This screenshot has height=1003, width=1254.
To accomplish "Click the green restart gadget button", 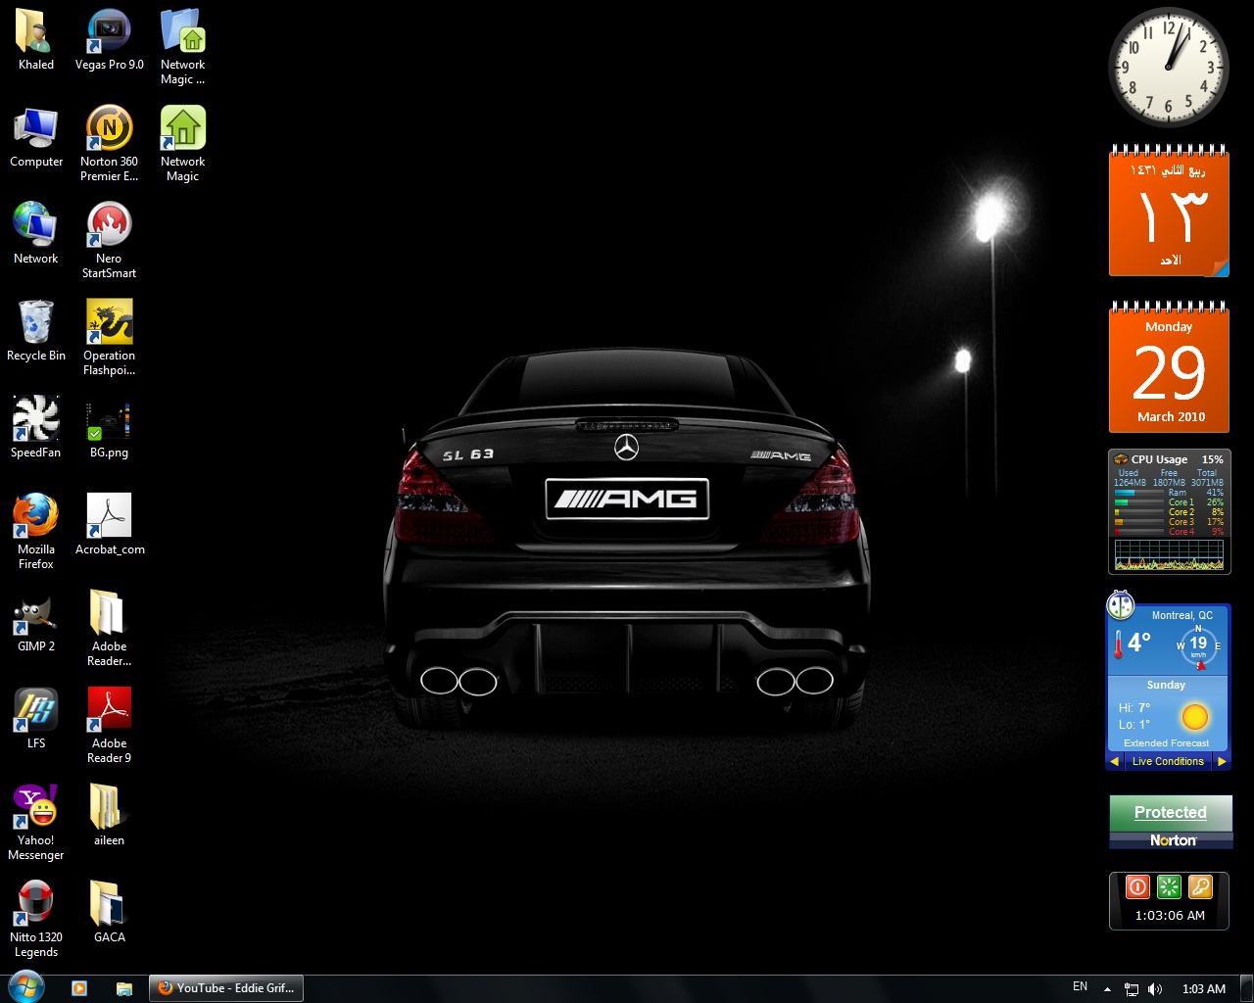I will [1169, 887].
